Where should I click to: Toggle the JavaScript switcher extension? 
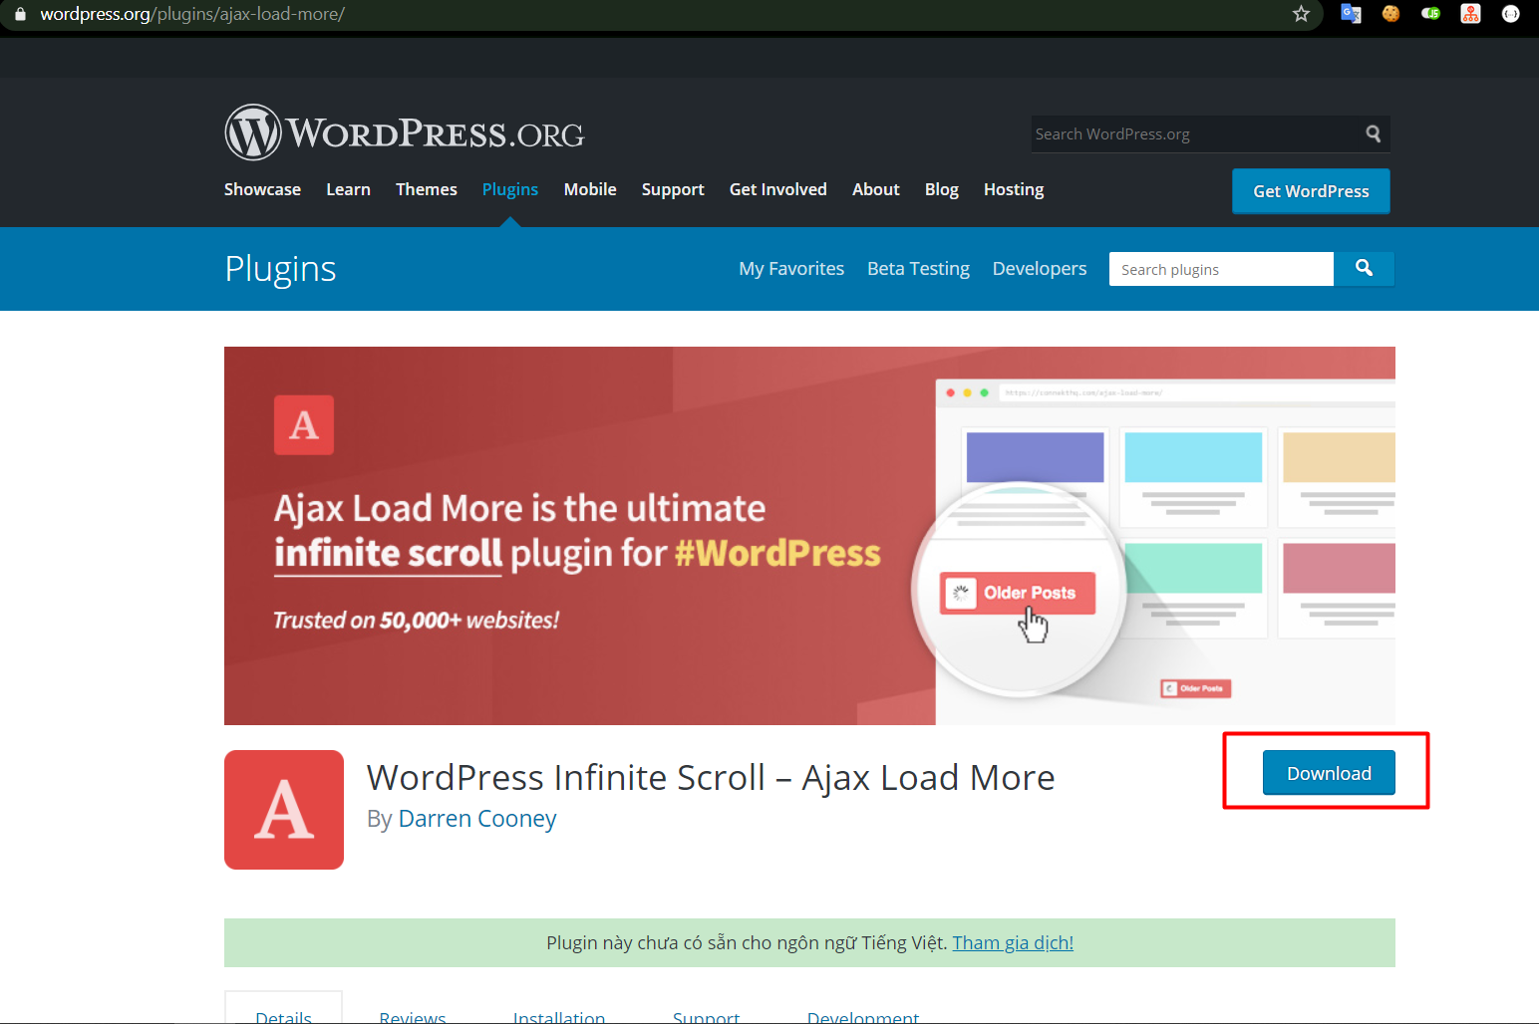(x=1430, y=14)
